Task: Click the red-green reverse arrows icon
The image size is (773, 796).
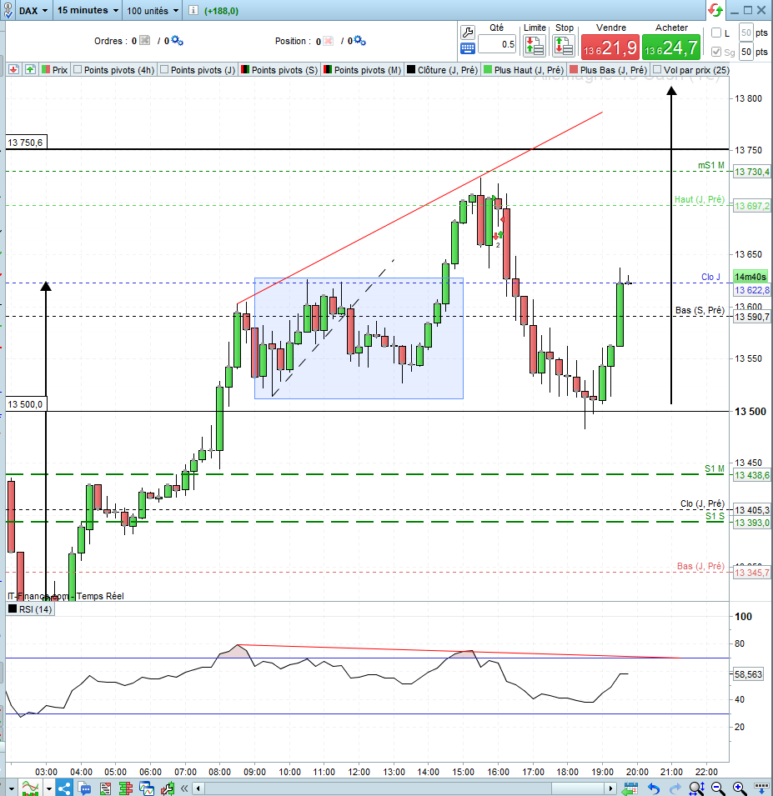Action: (x=715, y=10)
